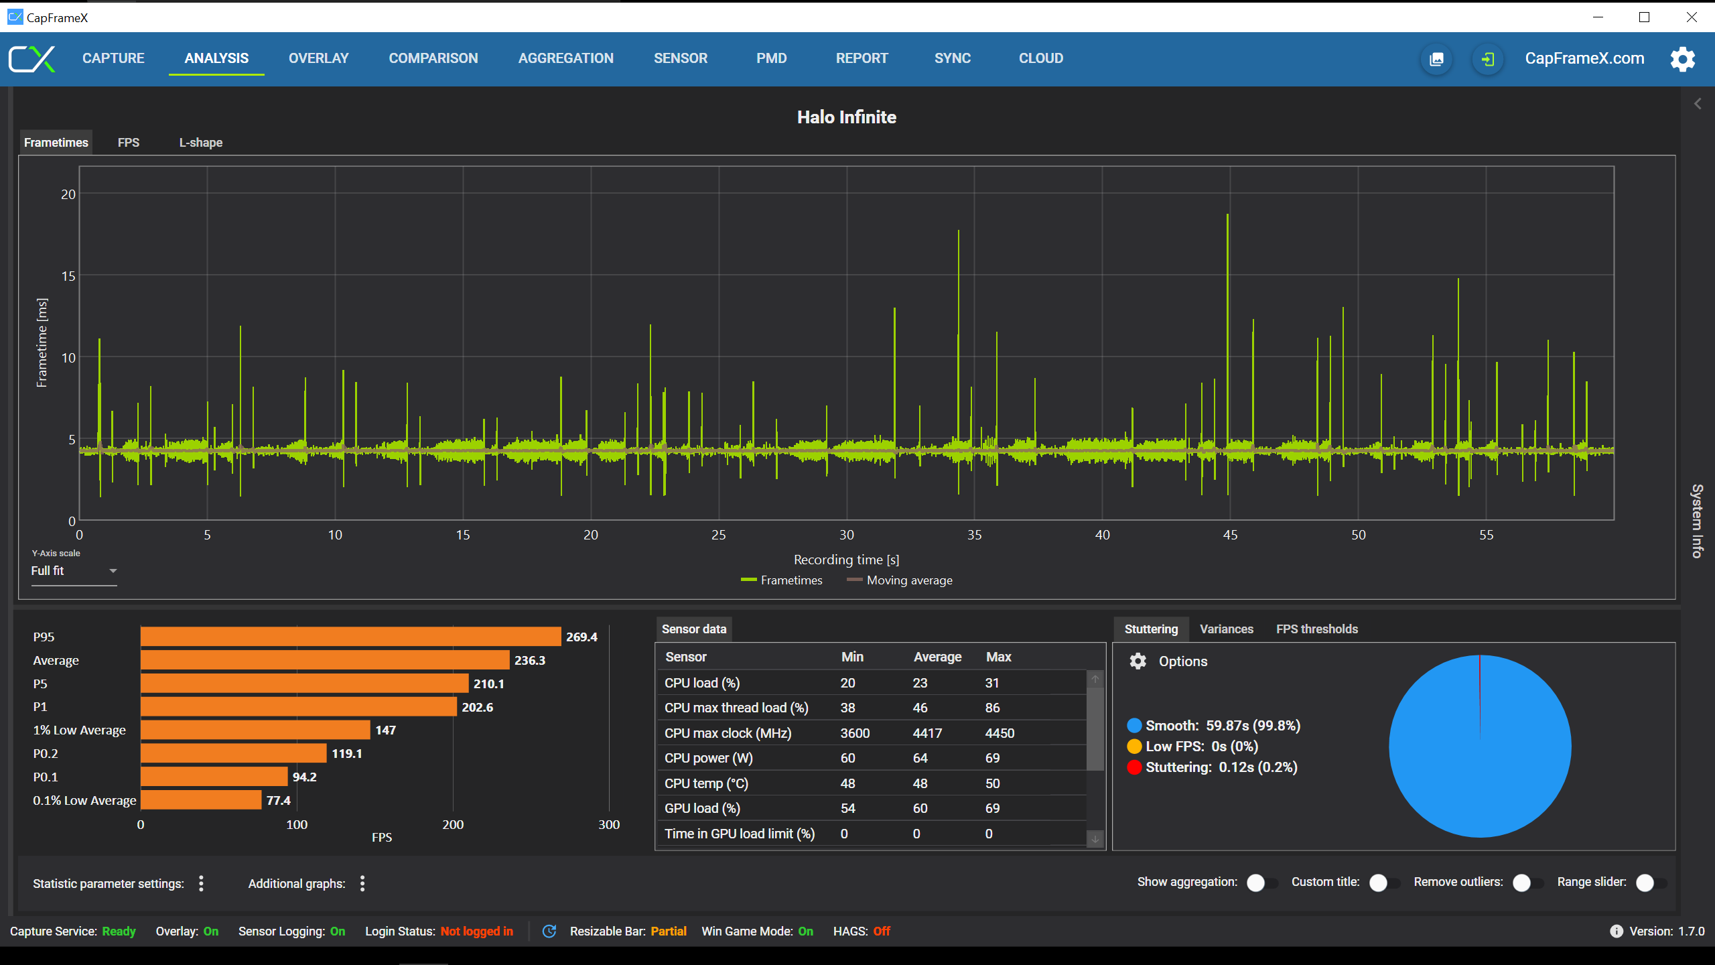Click the 'HAGS: Off' status
Viewport: 1715px width, 965px height.
(x=862, y=931)
